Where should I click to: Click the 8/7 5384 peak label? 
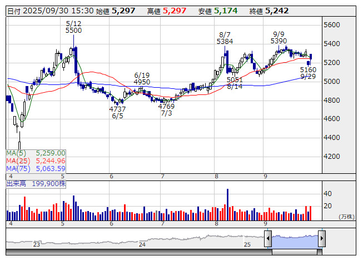tap(225, 38)
